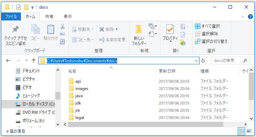Screen dimensions: 256x137
Task: Click the address bar path field
Action: tap(119, 61)
